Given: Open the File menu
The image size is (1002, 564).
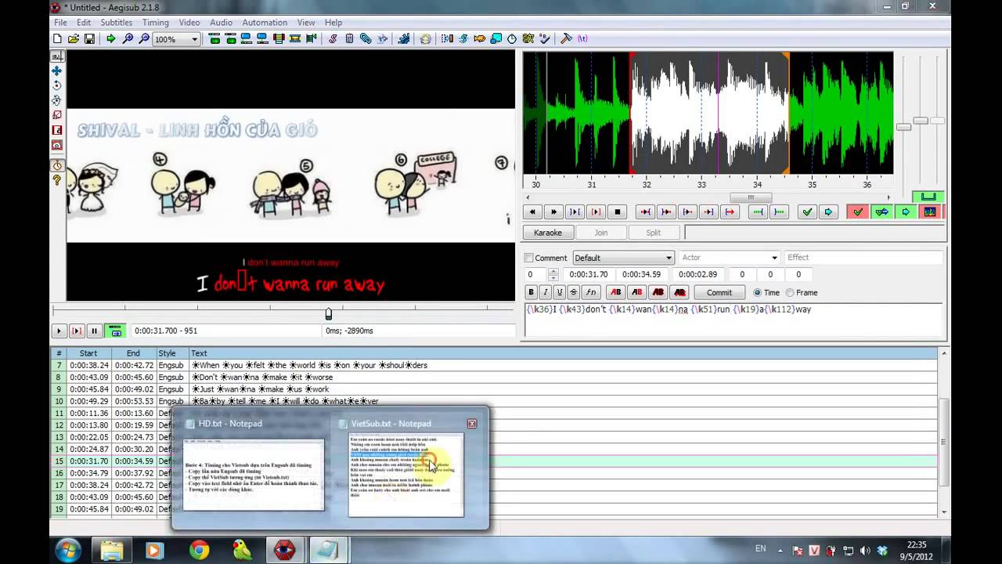Looking at the screenshot, I should click(60, 23).
